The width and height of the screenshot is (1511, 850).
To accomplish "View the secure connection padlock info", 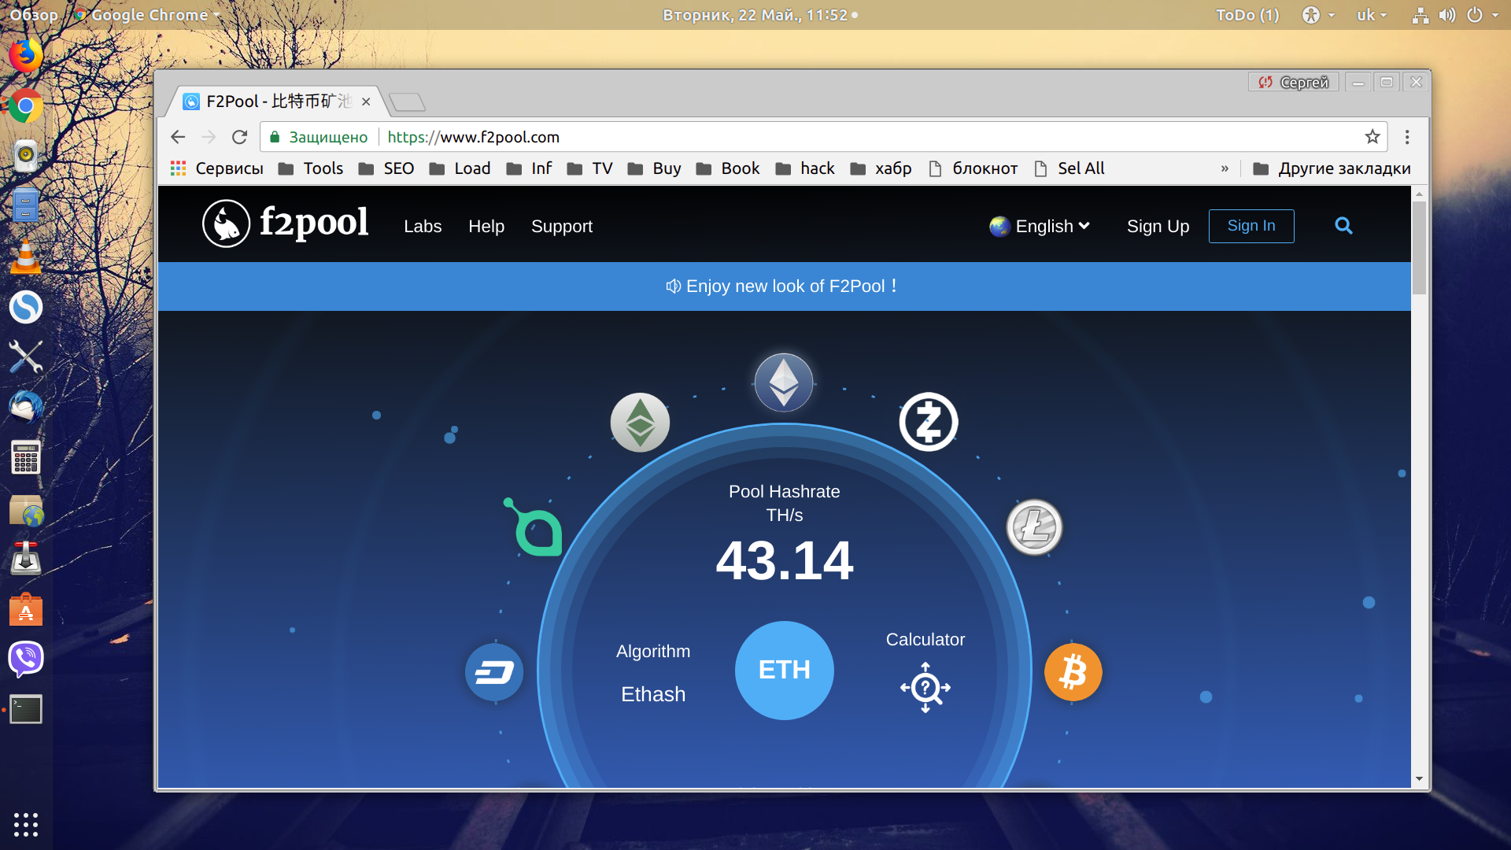I will pos(275,137).
